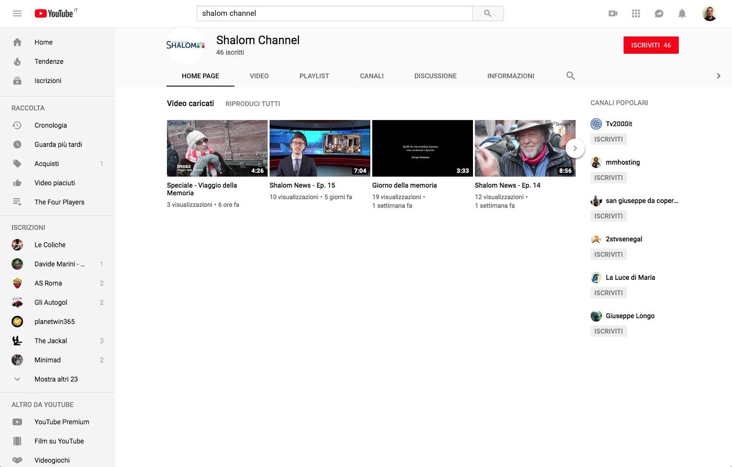Click Riproduci tutti link
The height and width of the screenshot is (467, 732).
253,104
